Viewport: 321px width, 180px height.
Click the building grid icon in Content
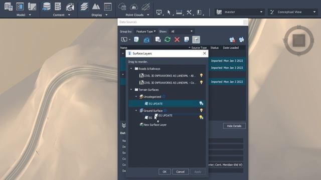[x=58, y=6]
